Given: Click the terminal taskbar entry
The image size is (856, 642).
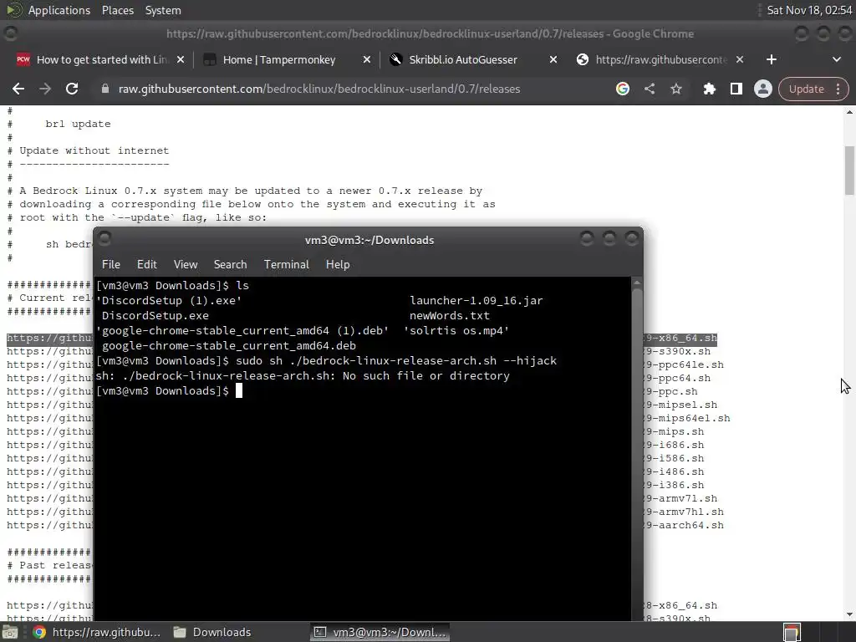Looking at the screenshot, I should pyautogui.click(x=380, y=632).
